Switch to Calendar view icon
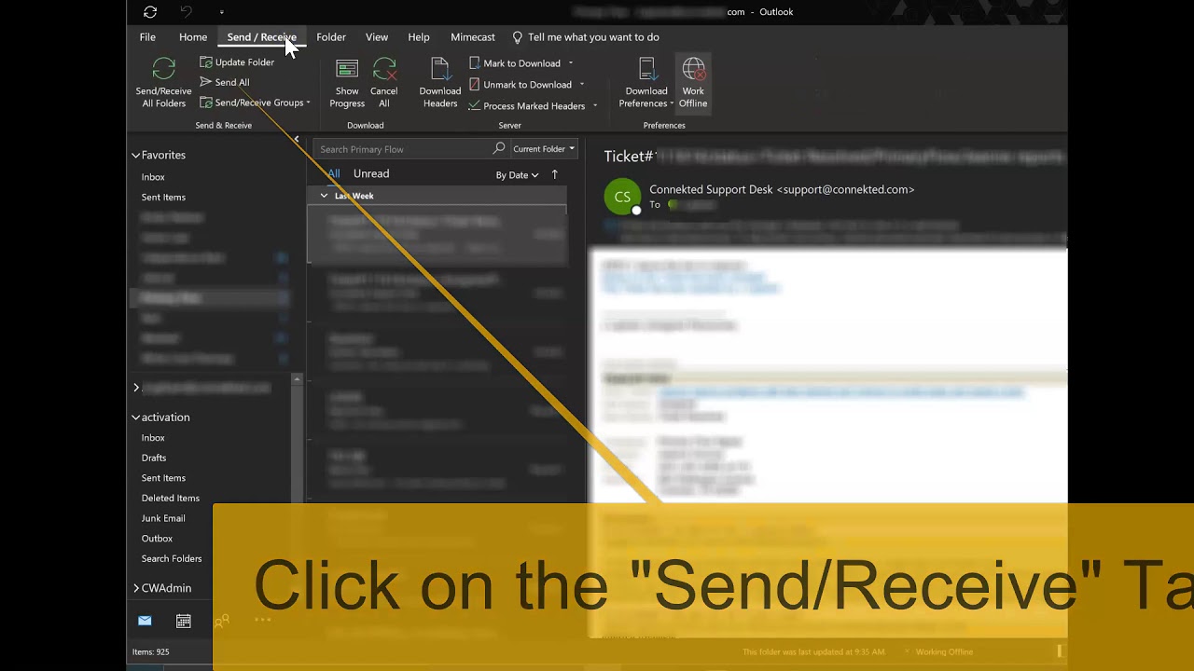This screenshot has width=1194, height=671. click(x=184, y=621)
